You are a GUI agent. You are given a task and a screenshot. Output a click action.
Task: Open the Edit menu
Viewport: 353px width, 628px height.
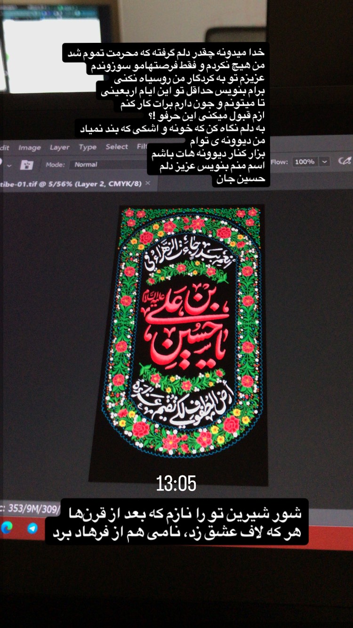coord(5,147)
